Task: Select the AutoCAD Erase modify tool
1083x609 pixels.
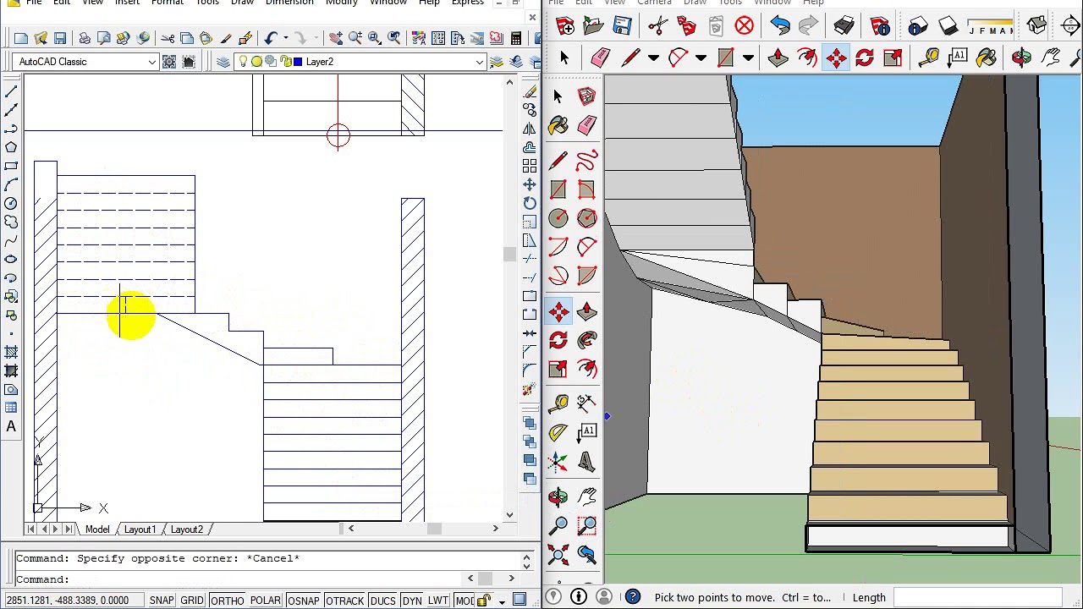Action: click(530, 91)
